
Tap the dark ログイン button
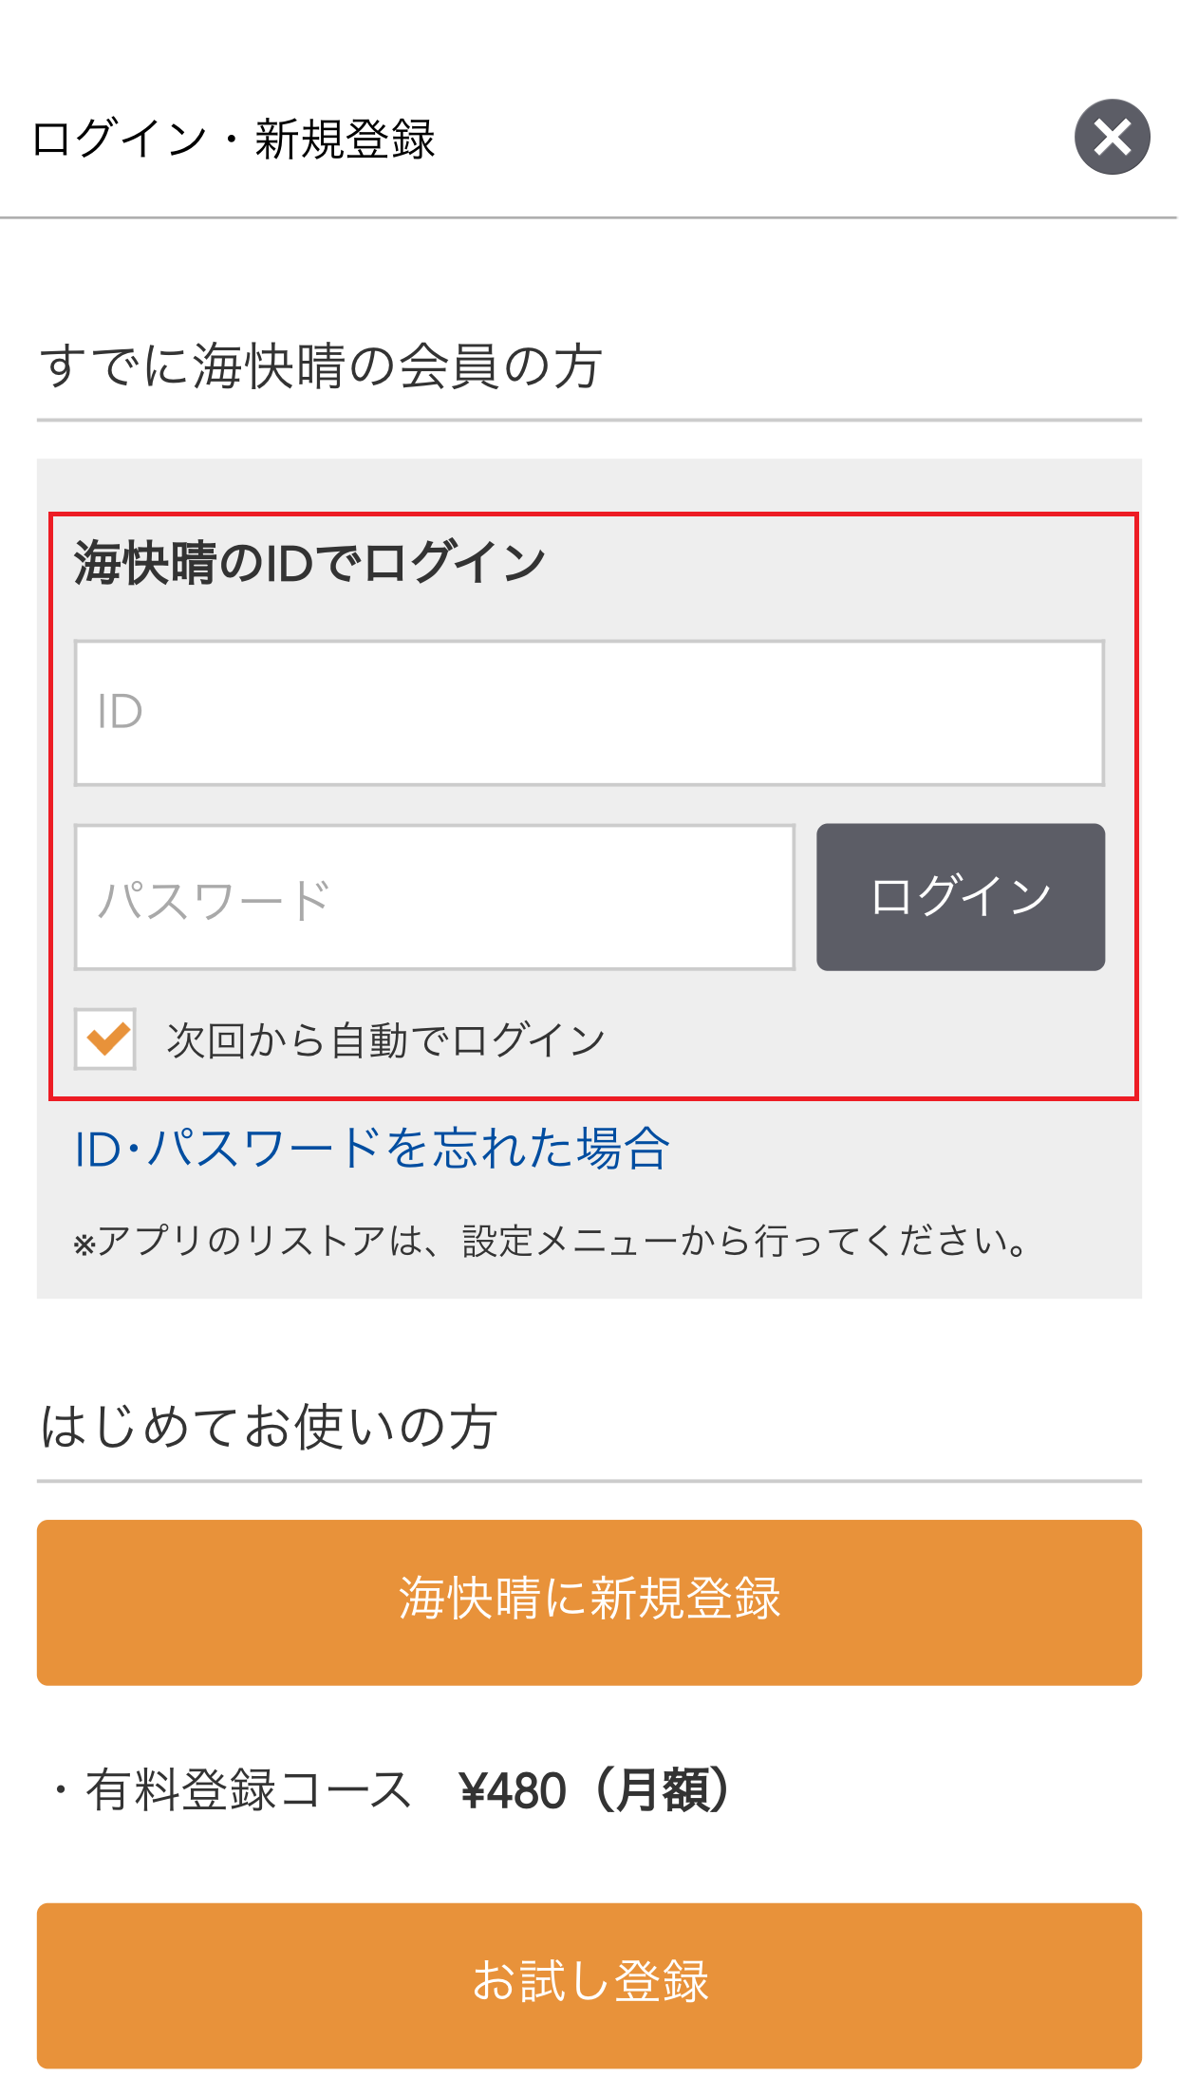pos(961,897)
